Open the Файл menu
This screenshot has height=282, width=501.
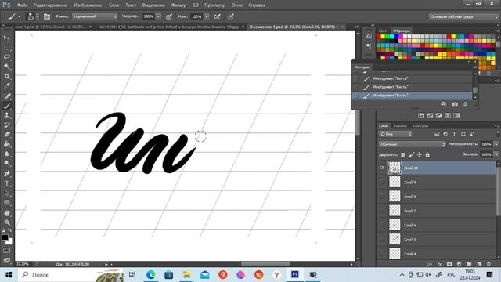tap(22, 5)
